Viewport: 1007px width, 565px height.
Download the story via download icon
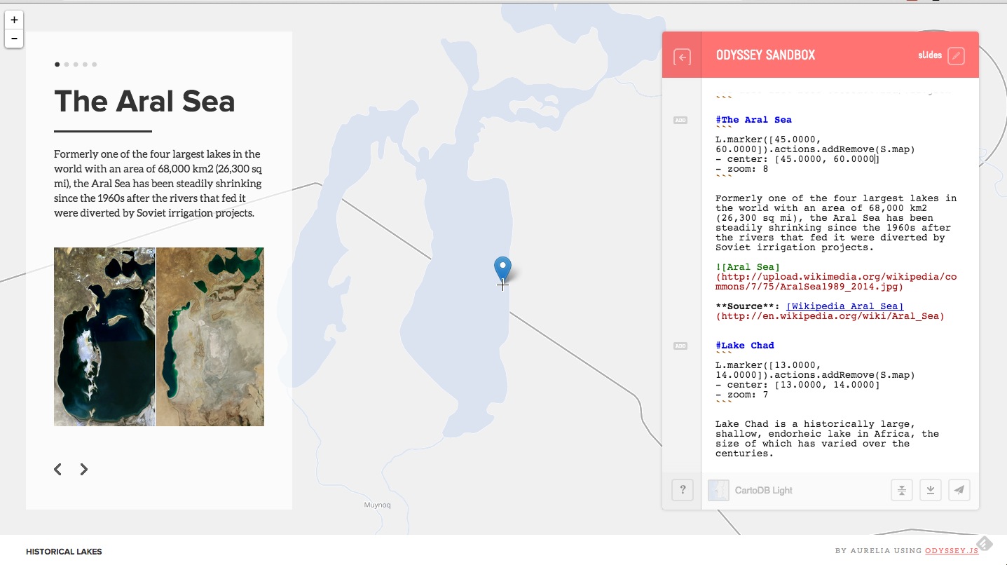coord(931,490)
